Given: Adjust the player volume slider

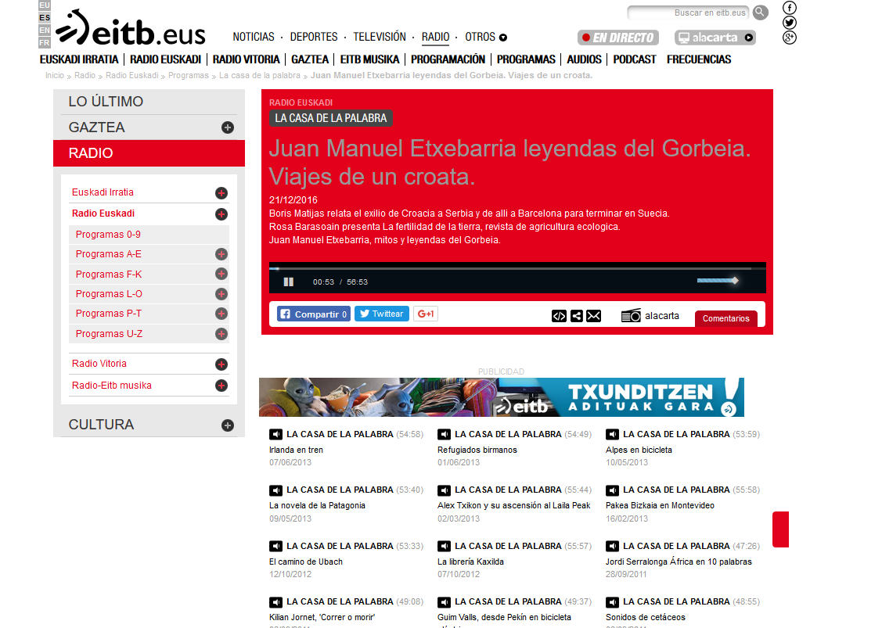Looking at the screenshot, I should tap(716, 281).
